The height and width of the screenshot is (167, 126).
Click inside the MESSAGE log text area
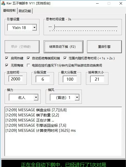click(x=63, y=132)
